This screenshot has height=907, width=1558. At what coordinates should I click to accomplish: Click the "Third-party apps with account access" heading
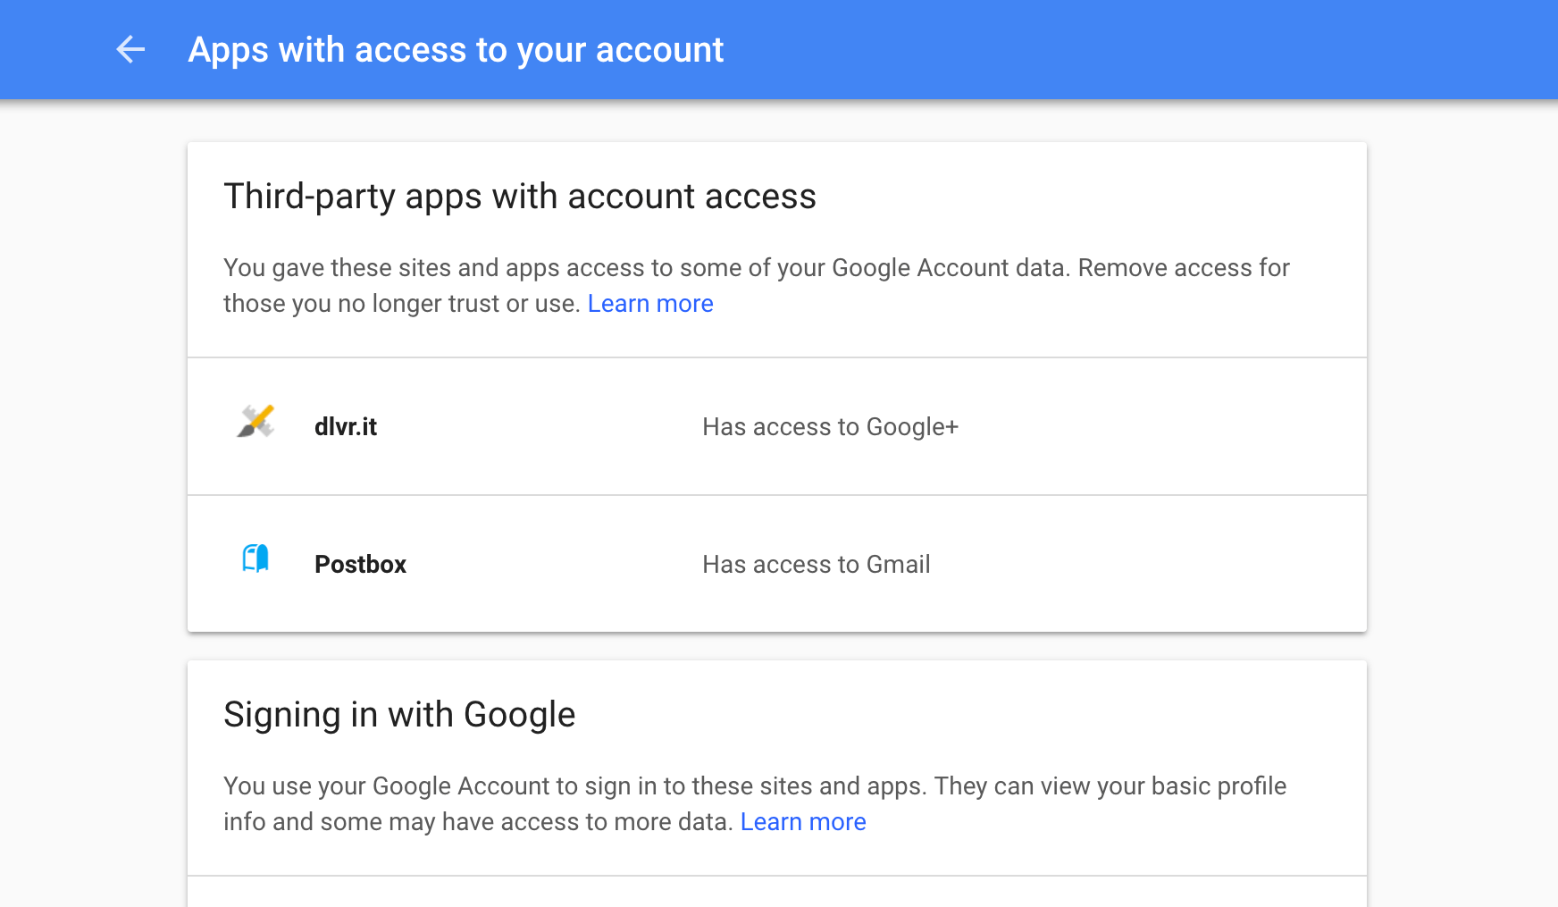pyautogui.click(x=519, y=197)
